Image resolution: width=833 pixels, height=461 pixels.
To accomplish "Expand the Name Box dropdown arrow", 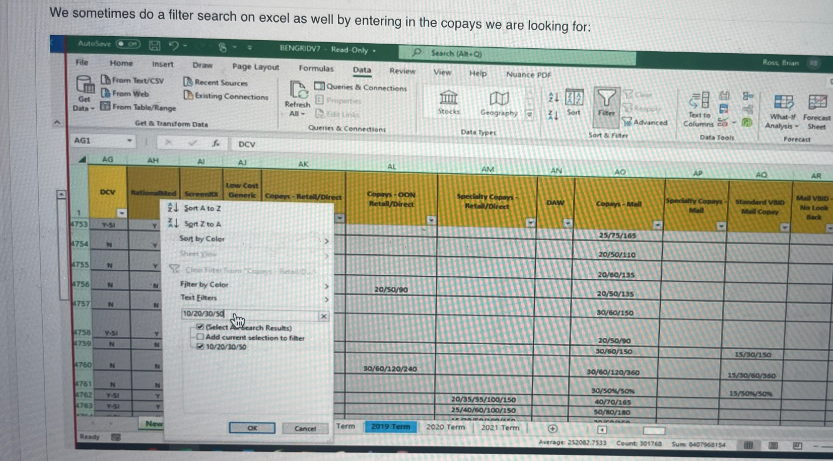I will point(129,141).
